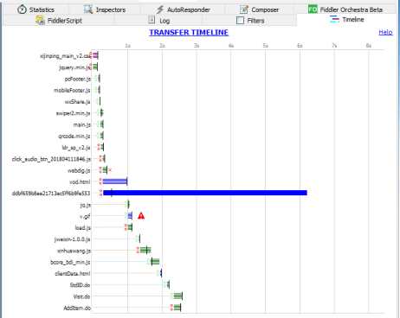Viewport: 400px width, 318px height.
Task: Open the Filters tab
Action: pyautogui.click(x=250, y=21)
